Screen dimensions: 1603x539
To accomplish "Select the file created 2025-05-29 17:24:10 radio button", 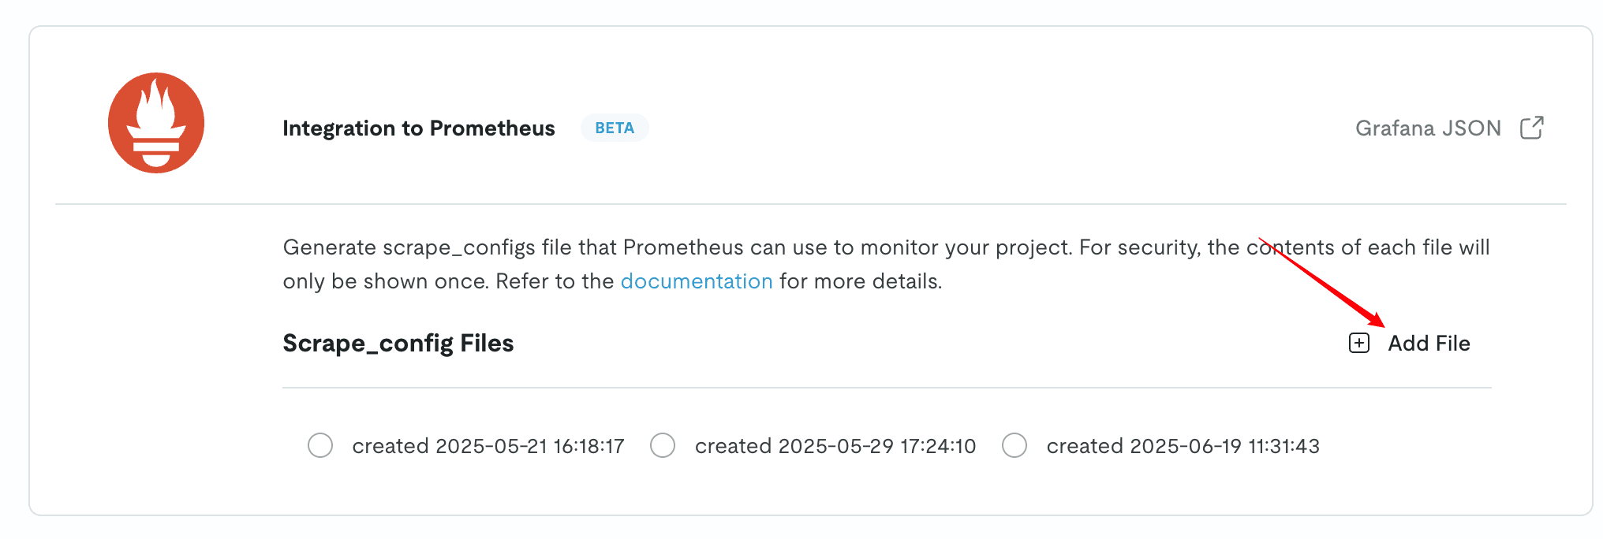I will 663,445.
